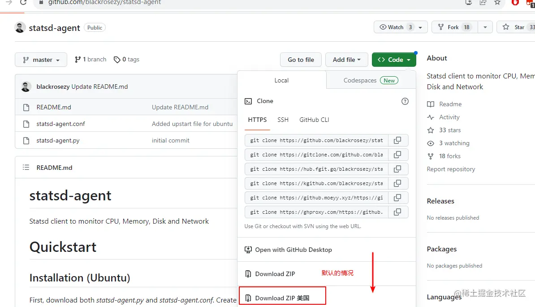535x307 pixels.
Task: Bookmark page with the address bar star
Action: [497, 2]
